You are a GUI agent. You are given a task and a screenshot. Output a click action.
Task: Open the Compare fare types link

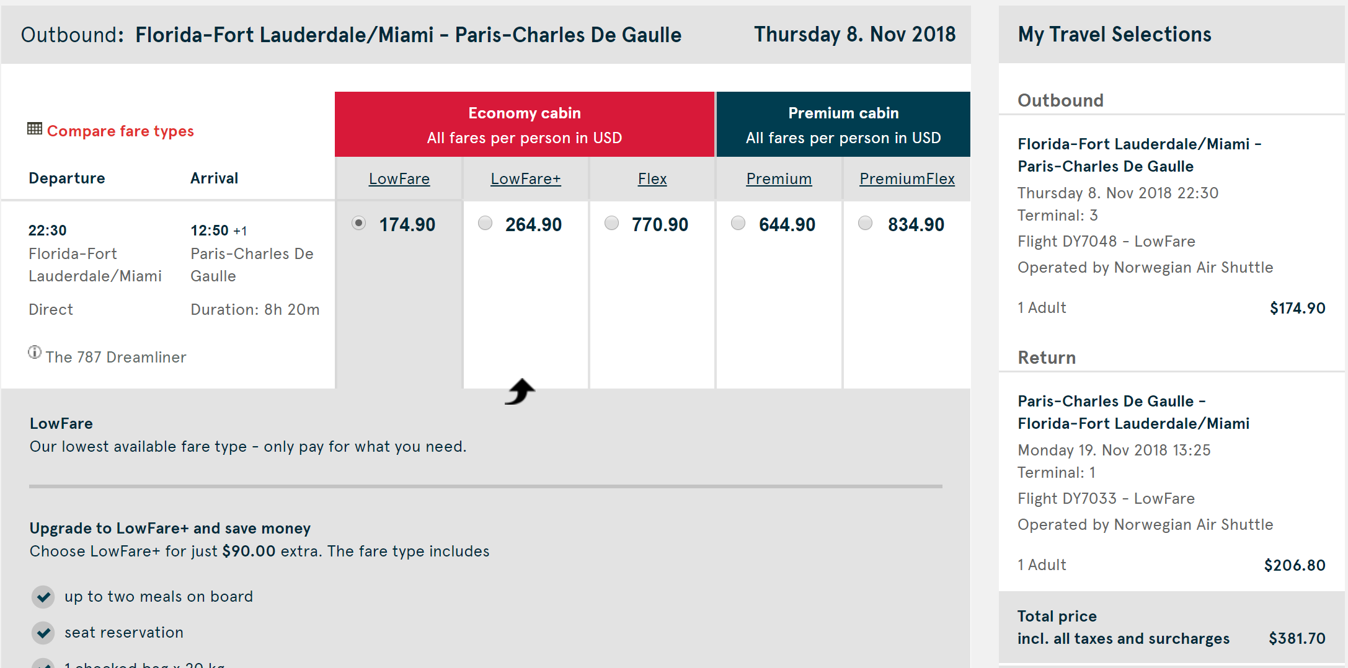pyautogui.click(x=120, y=131)
